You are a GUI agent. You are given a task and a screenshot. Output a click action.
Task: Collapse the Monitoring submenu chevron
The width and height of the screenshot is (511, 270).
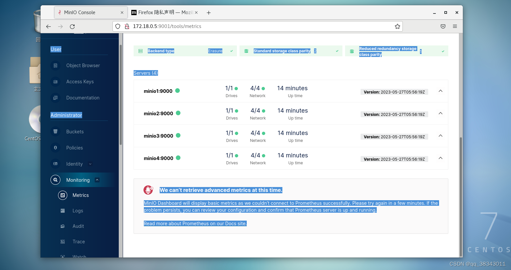click(97, 180)
